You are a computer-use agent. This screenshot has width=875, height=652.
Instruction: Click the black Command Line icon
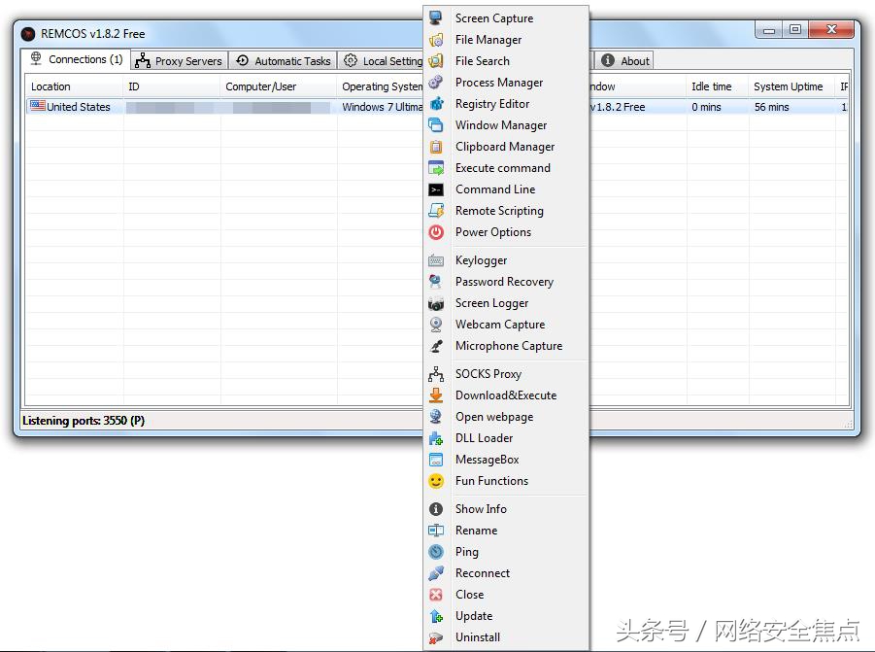pos(436,189)
